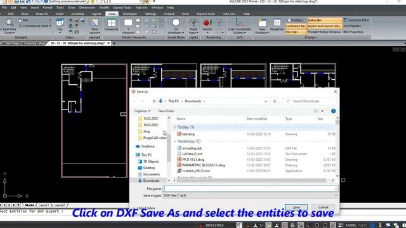406x228 pixels.
Task: Click the file list horizontal scrollbar
Action: 252,180
